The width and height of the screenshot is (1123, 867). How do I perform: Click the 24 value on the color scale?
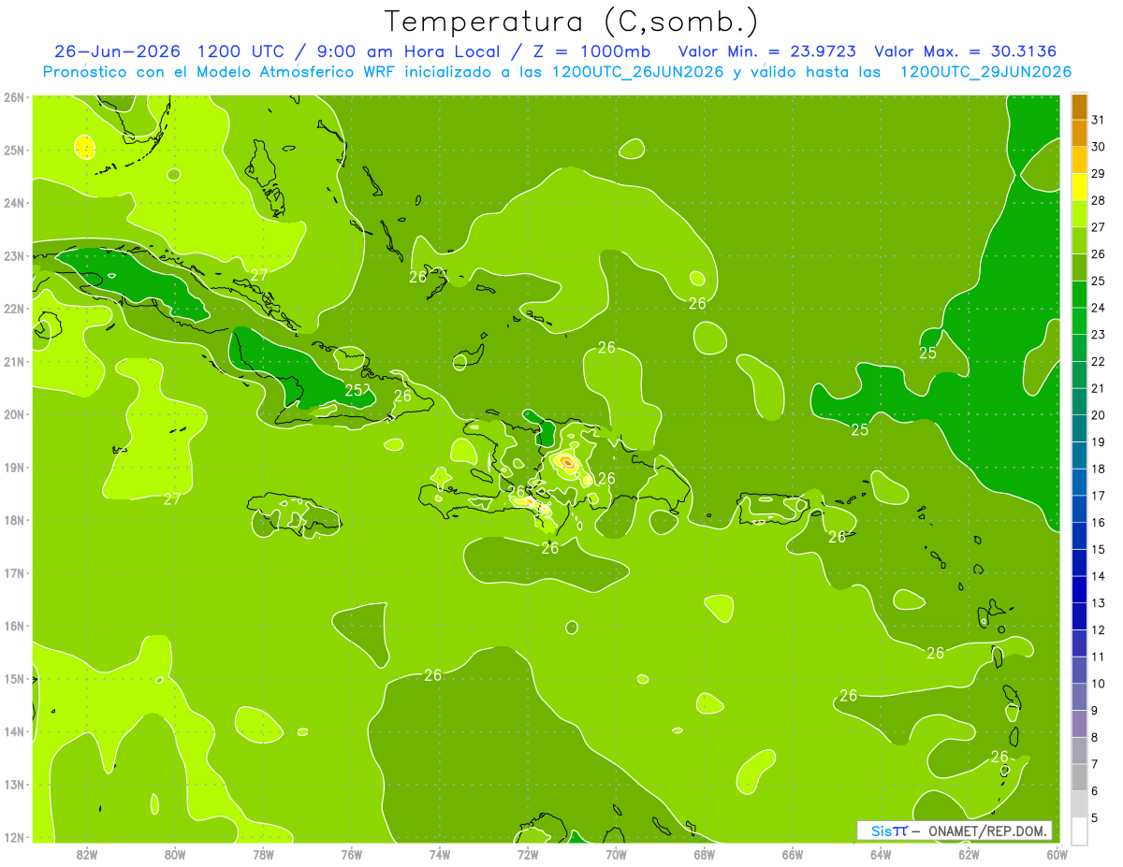point(1099,308)
